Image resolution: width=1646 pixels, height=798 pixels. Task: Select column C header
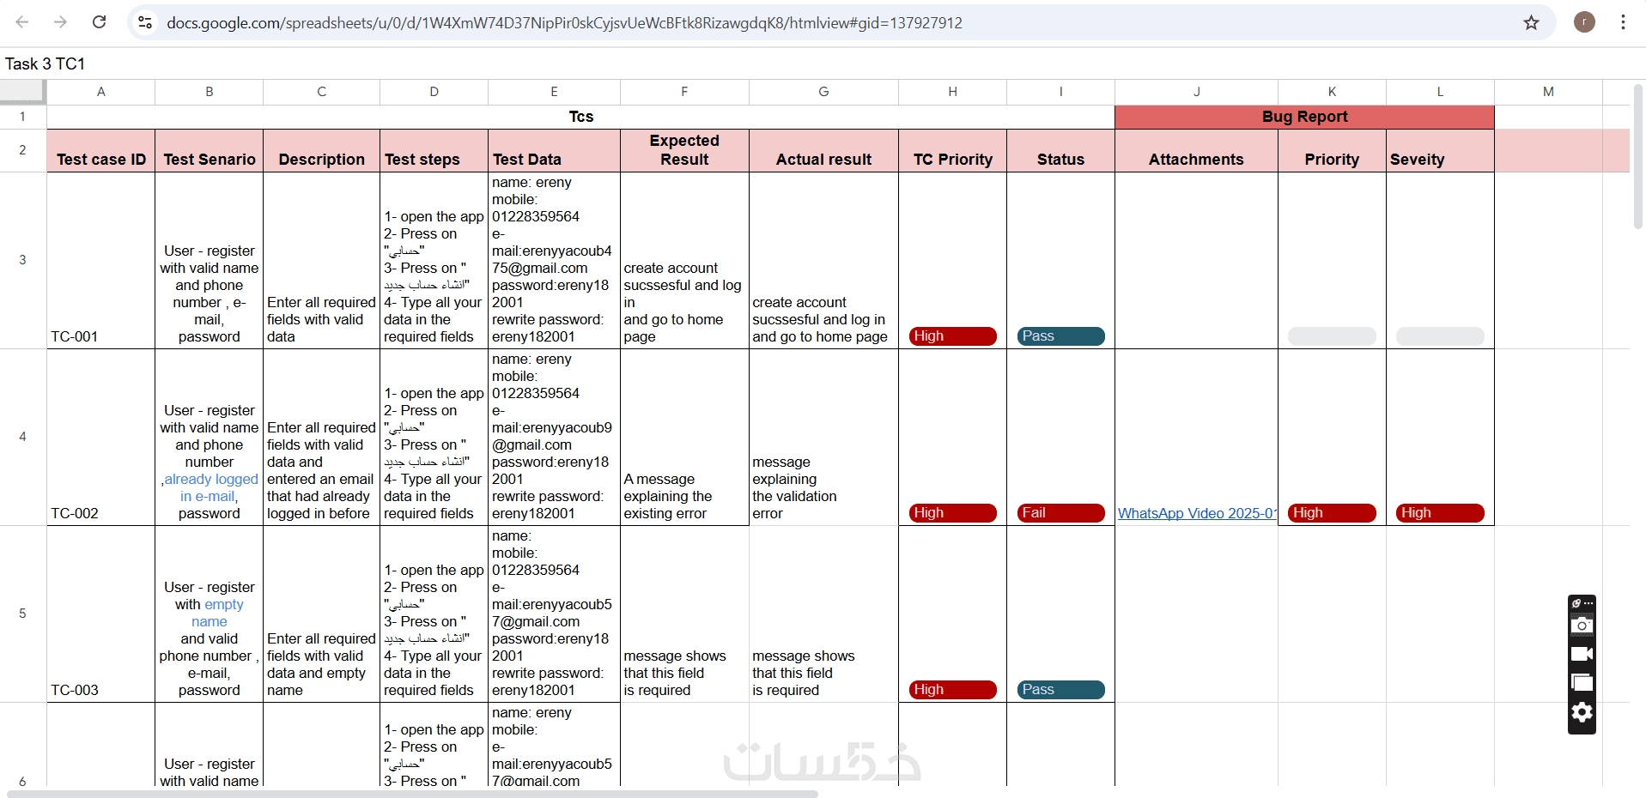tap(322, 92)
